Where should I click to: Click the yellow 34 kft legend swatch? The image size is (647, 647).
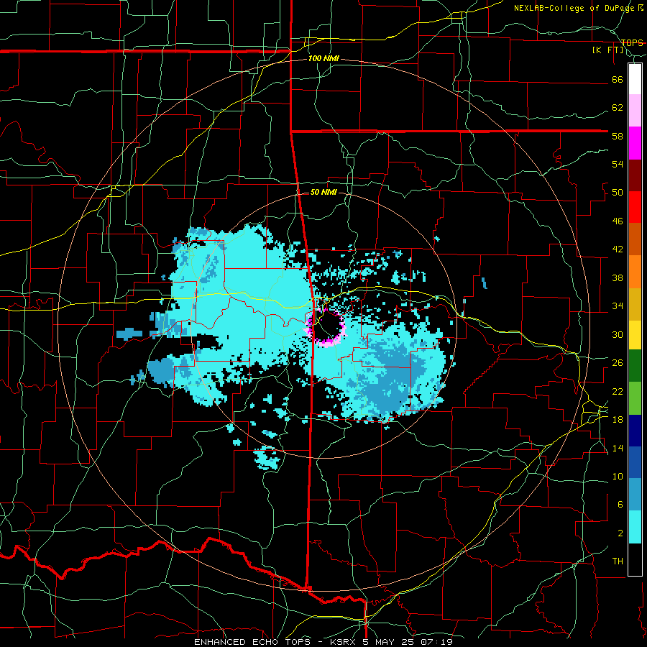635,335
